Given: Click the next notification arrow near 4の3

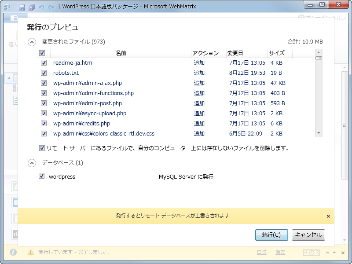Looking at the screenshot, I should click(x=334, y=252).
